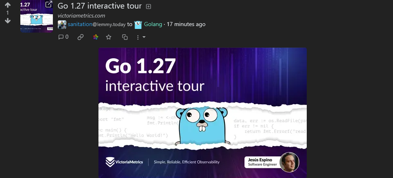Open the large Go 1.27 banner image

tap(203, 113)
